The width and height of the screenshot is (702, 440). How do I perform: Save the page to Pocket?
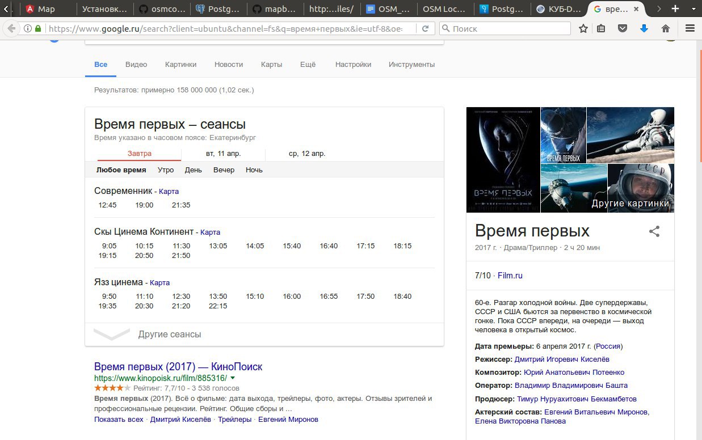(x=623, y=28)
